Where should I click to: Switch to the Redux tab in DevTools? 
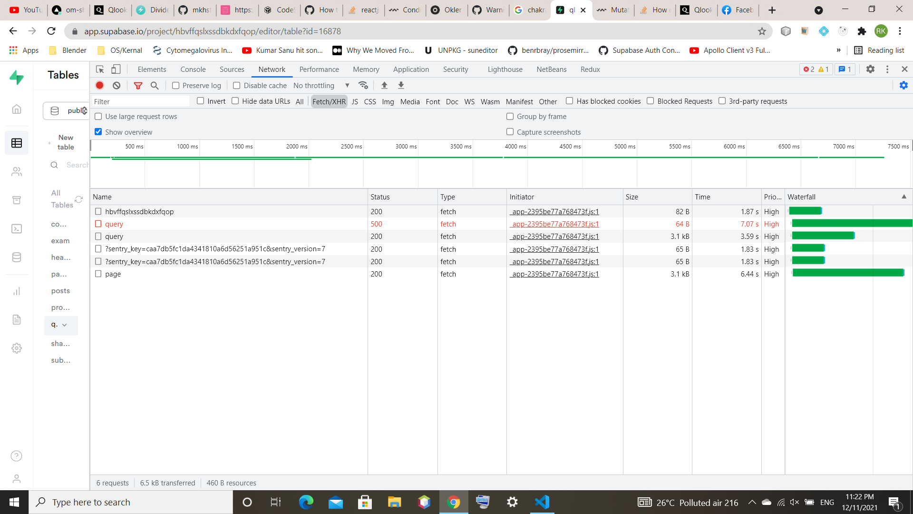point(590,69)
